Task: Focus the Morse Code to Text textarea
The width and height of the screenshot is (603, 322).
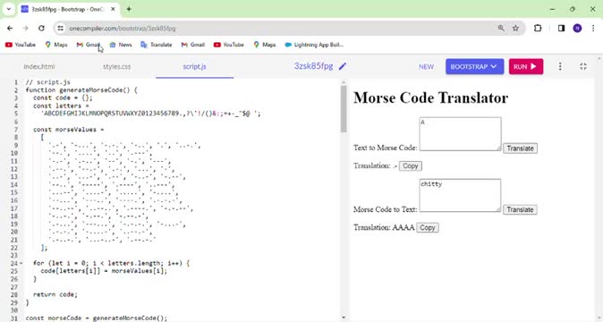Action: pos(460,195)
